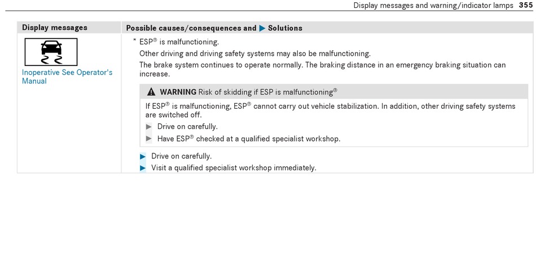Screen dimensions: 536x257
Task: Click the asterisk before 'ESP is malfunctioning'
Action: click(135, 41)
